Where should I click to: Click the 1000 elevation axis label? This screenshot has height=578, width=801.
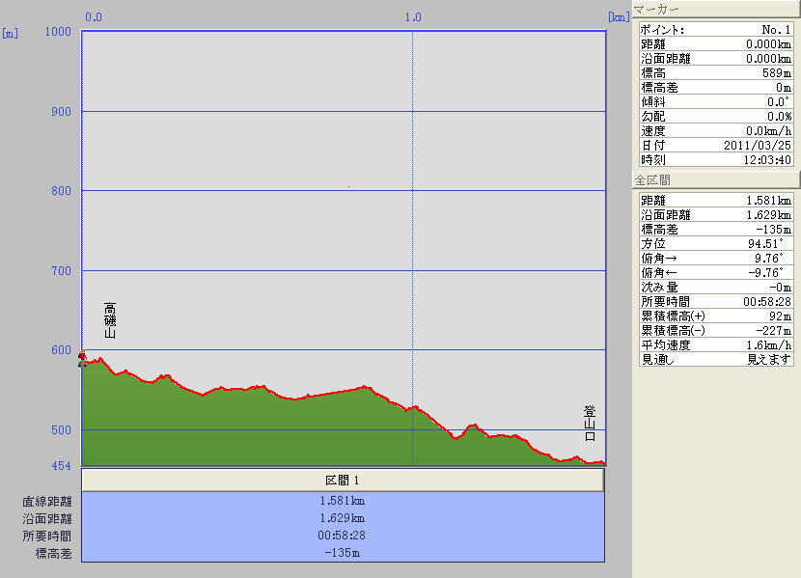58,32
